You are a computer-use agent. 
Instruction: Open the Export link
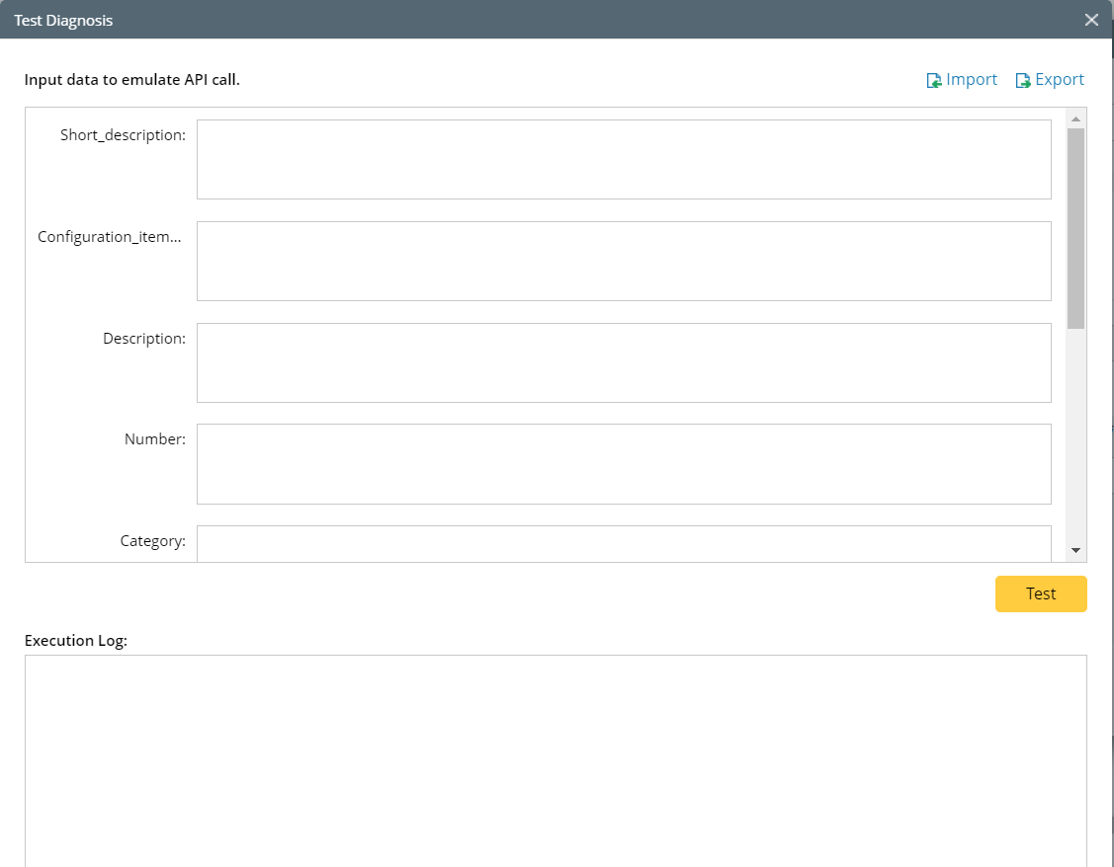pos(1060,79)
